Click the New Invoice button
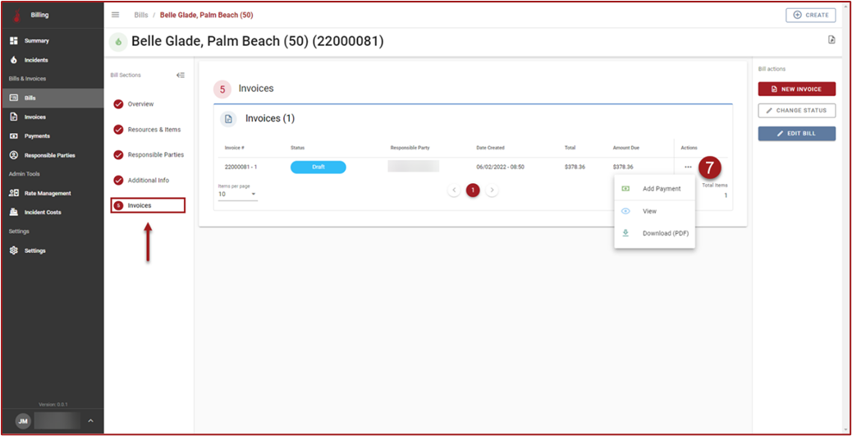This screenshot has height=436, width=852. [x=796, y=89]
